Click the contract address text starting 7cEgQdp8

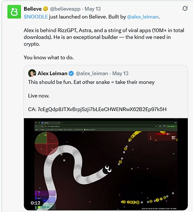102,109
